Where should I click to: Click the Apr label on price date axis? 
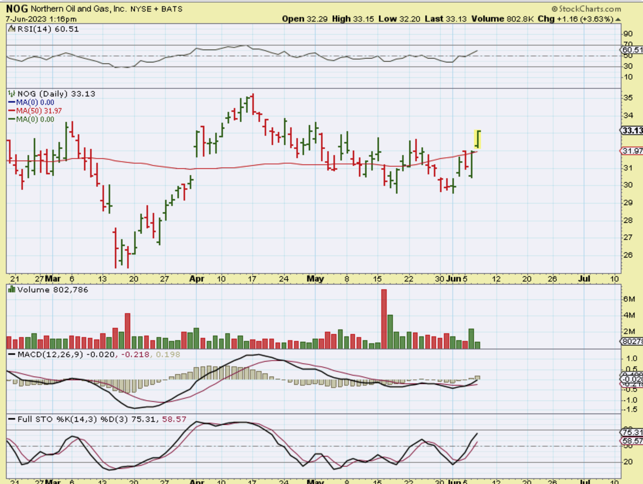[x=197, y=279]
